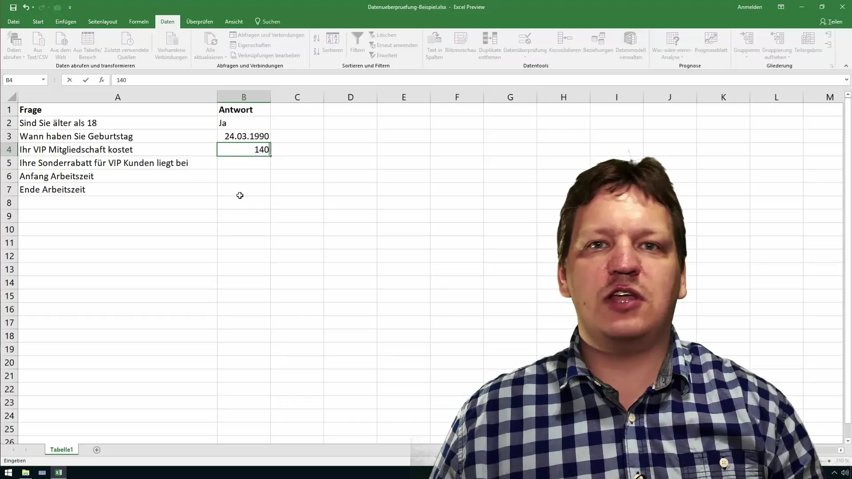Add a new sheet with plus icon

click(x=97, y=450)
